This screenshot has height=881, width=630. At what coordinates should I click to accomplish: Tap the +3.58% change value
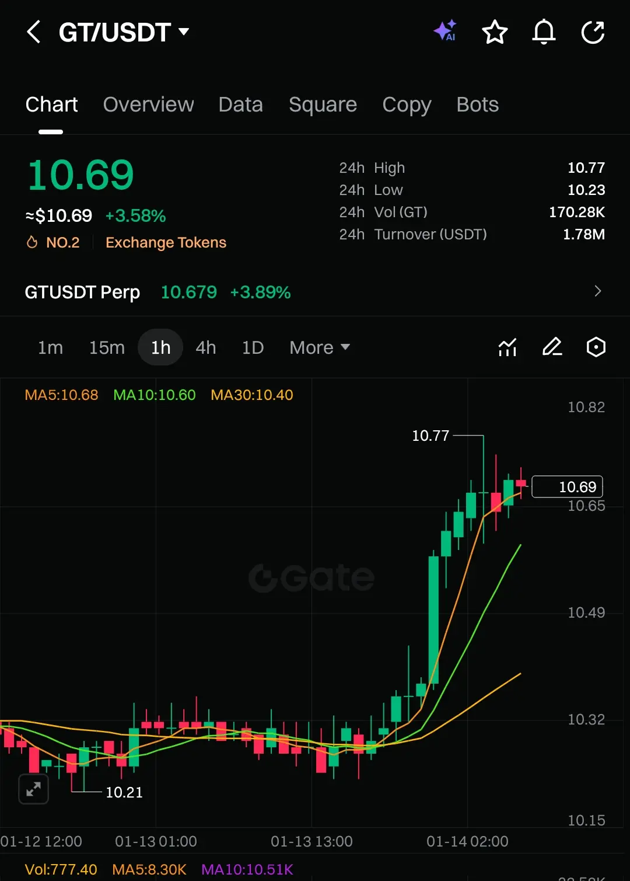(135, 216)
